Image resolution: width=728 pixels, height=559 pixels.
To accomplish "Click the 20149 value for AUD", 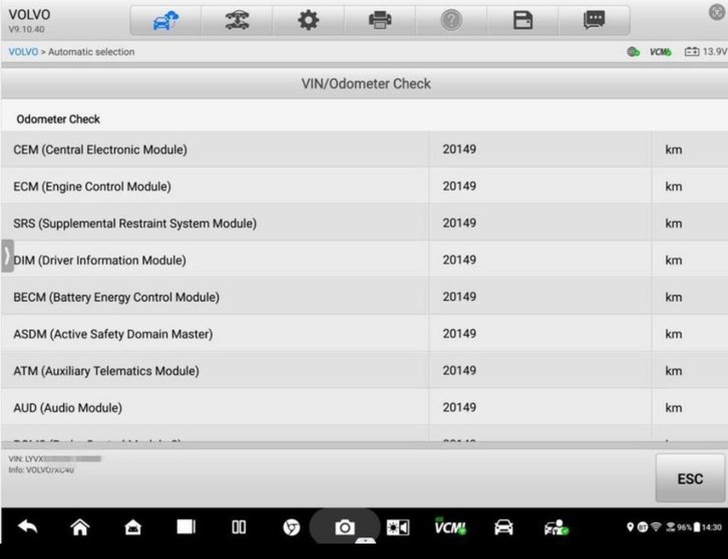I will pyautogui.click(x=459, y=408).
